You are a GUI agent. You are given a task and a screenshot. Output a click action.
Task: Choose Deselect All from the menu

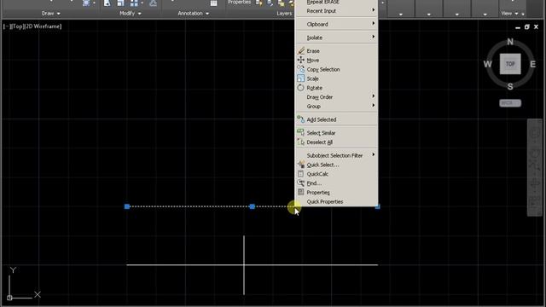coord(336,142)
